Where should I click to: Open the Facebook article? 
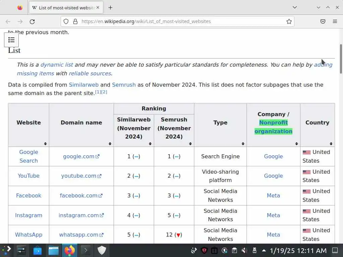coord(29,195)
